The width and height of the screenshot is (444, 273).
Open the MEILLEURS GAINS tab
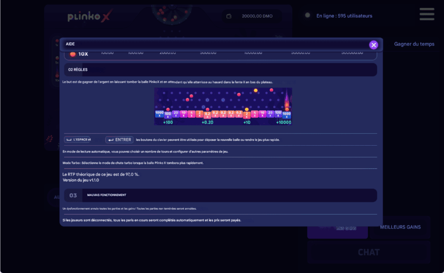(400, 227)
